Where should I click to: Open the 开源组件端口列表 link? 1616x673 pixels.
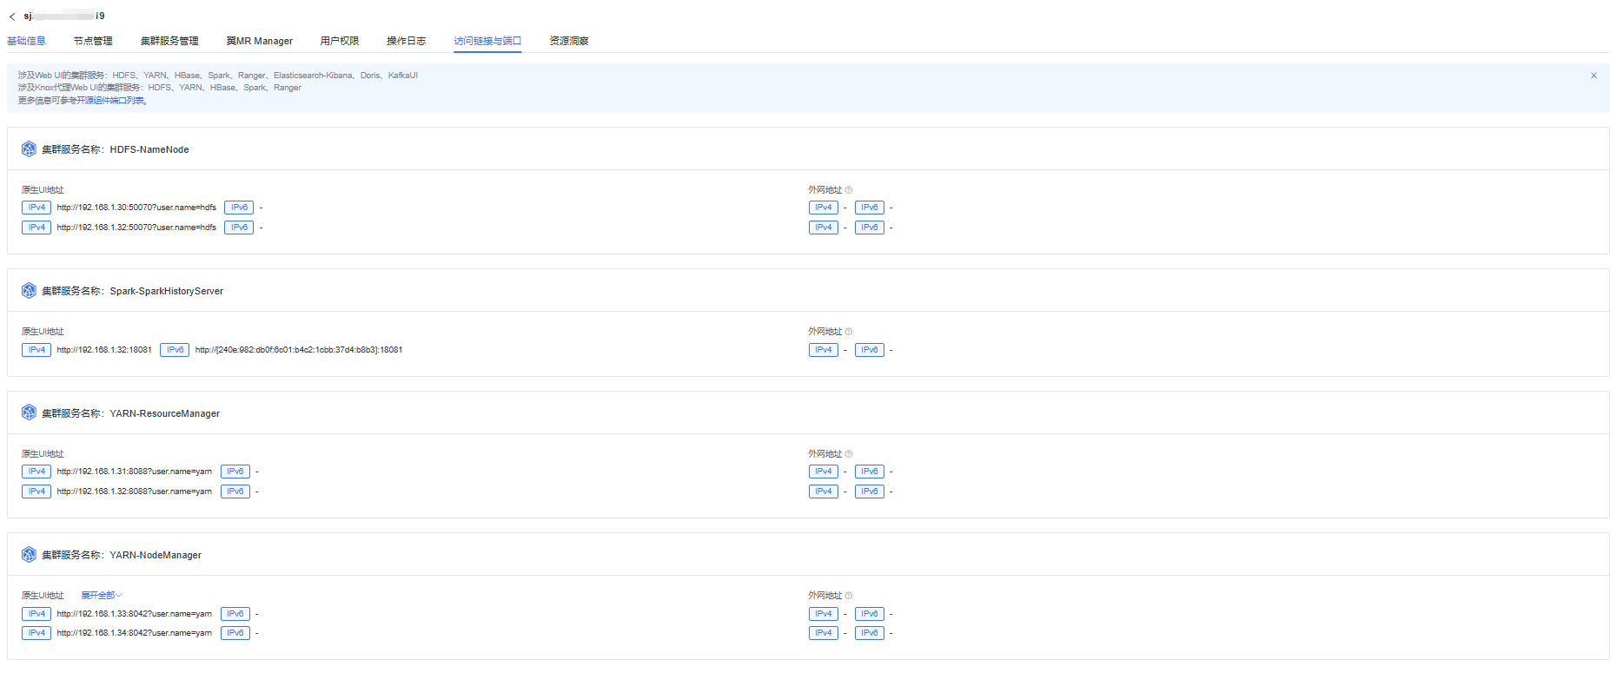pyautogui.click(x=110, y=101)
